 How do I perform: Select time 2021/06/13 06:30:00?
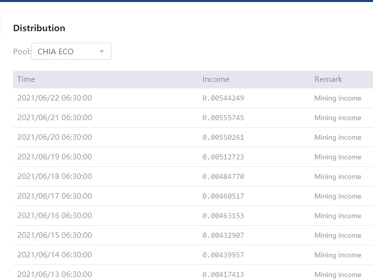[55, 274]
